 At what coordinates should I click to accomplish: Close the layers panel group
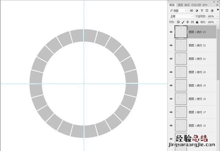coord(218,2)
